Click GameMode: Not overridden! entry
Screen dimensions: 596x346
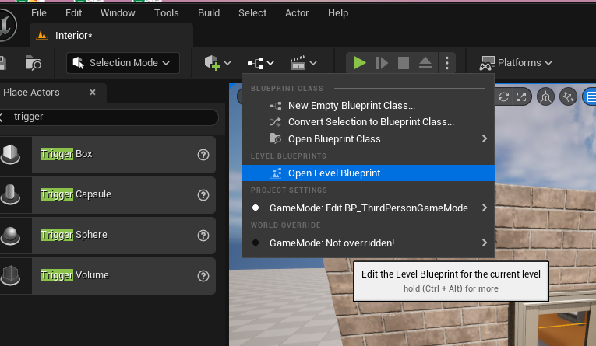pos(368,243)
